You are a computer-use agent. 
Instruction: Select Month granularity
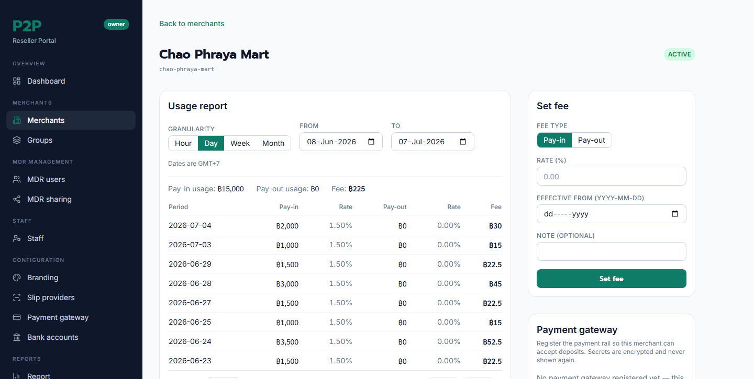(273, 143)
